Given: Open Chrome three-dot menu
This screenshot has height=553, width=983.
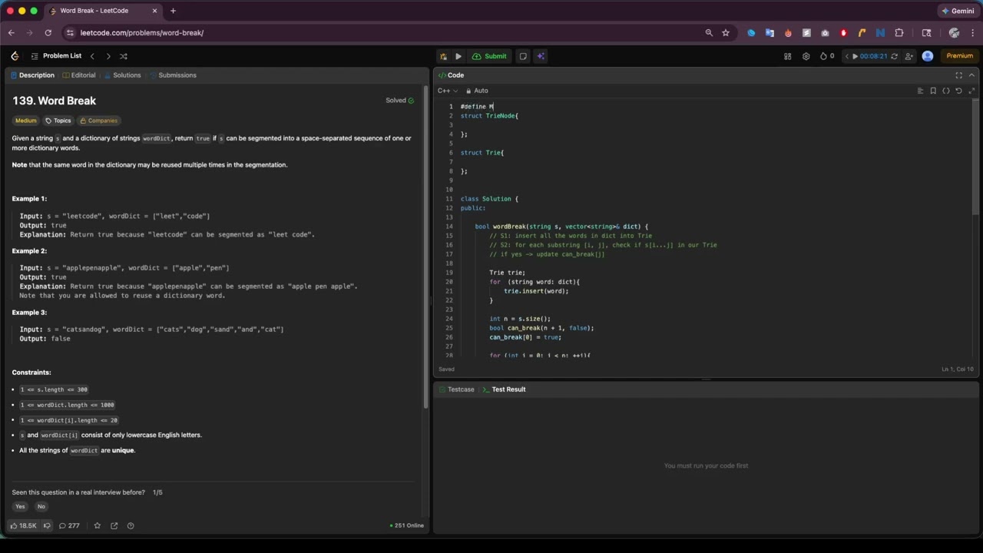Looking at the screenshot, I should click(972, 33).
